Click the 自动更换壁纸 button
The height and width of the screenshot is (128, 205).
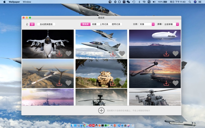point(46,24)
